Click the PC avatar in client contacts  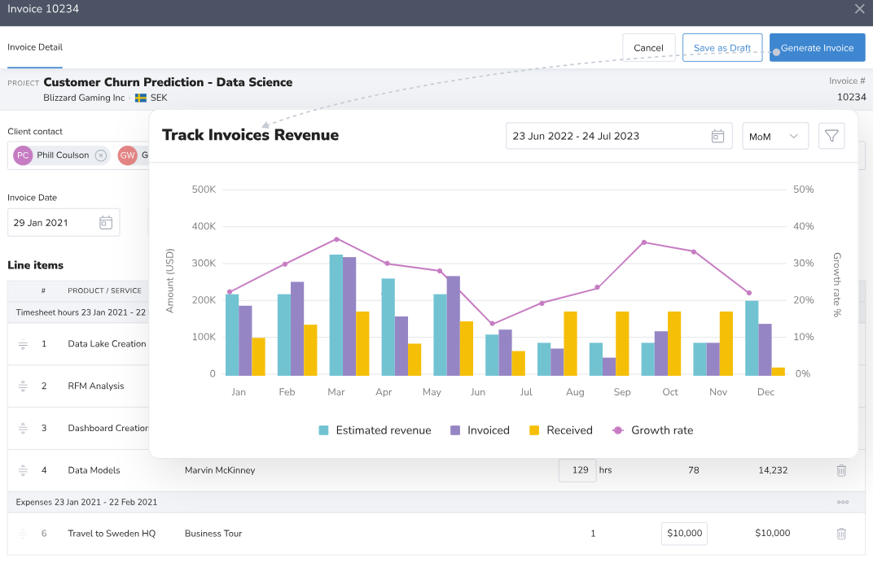click(x=23, y=155)
